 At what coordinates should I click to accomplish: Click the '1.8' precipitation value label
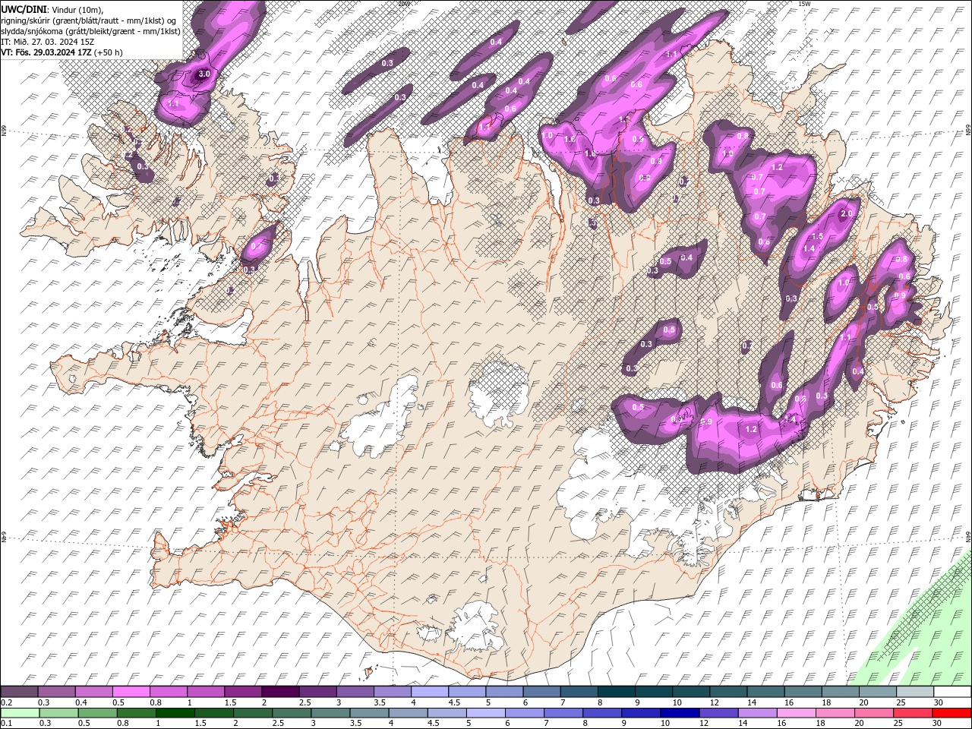[x=590, y=154]
